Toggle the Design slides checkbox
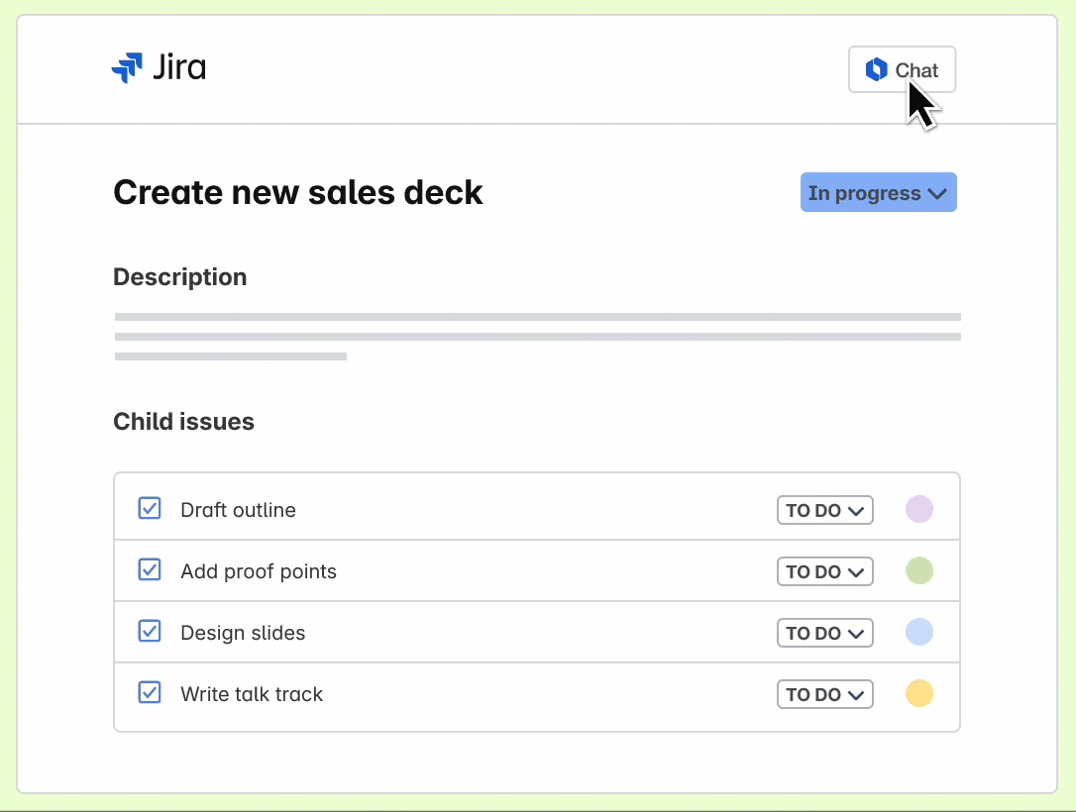Viewport: 1076px width, 812px height. click(150, 632)
